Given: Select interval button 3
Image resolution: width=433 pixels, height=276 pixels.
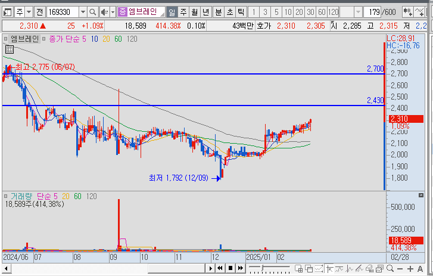Looking at the screenshot, I should tap(265, 12).
